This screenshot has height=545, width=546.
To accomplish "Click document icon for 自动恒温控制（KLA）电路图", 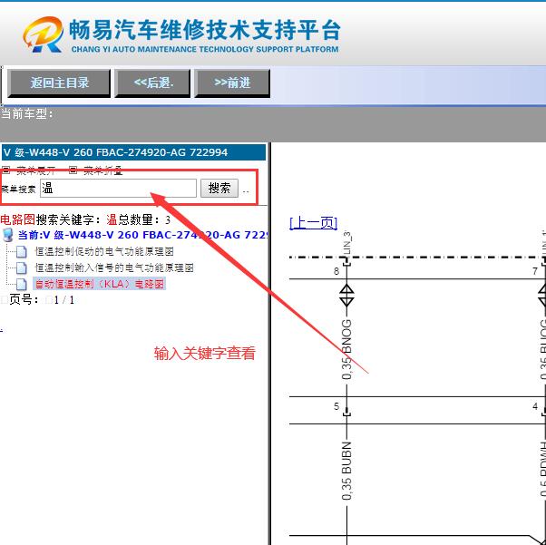I will [22, 284].
